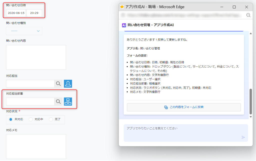Select the 未対応 radio button

coord(10,119)
